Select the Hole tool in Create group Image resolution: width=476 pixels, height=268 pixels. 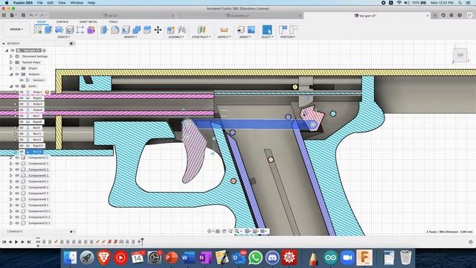pyautogui.click(x=69, y=30)
